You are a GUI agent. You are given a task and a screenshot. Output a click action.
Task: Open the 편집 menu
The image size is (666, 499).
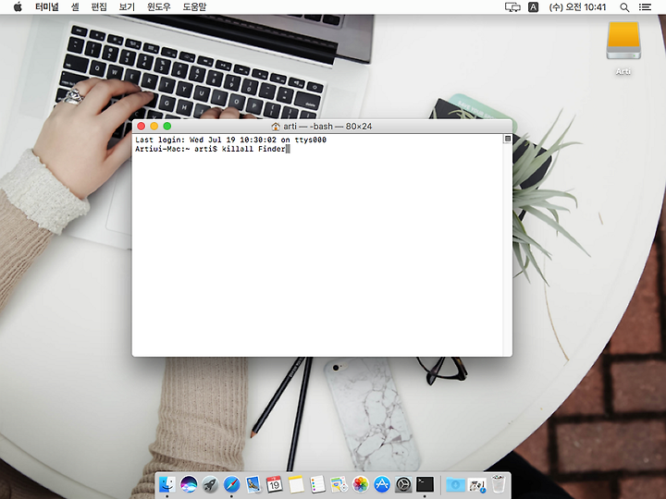click(x=99, y=6)
